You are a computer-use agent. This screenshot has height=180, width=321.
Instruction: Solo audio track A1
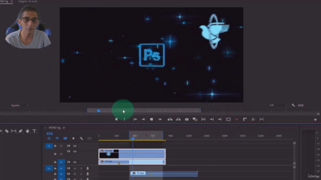81,168
